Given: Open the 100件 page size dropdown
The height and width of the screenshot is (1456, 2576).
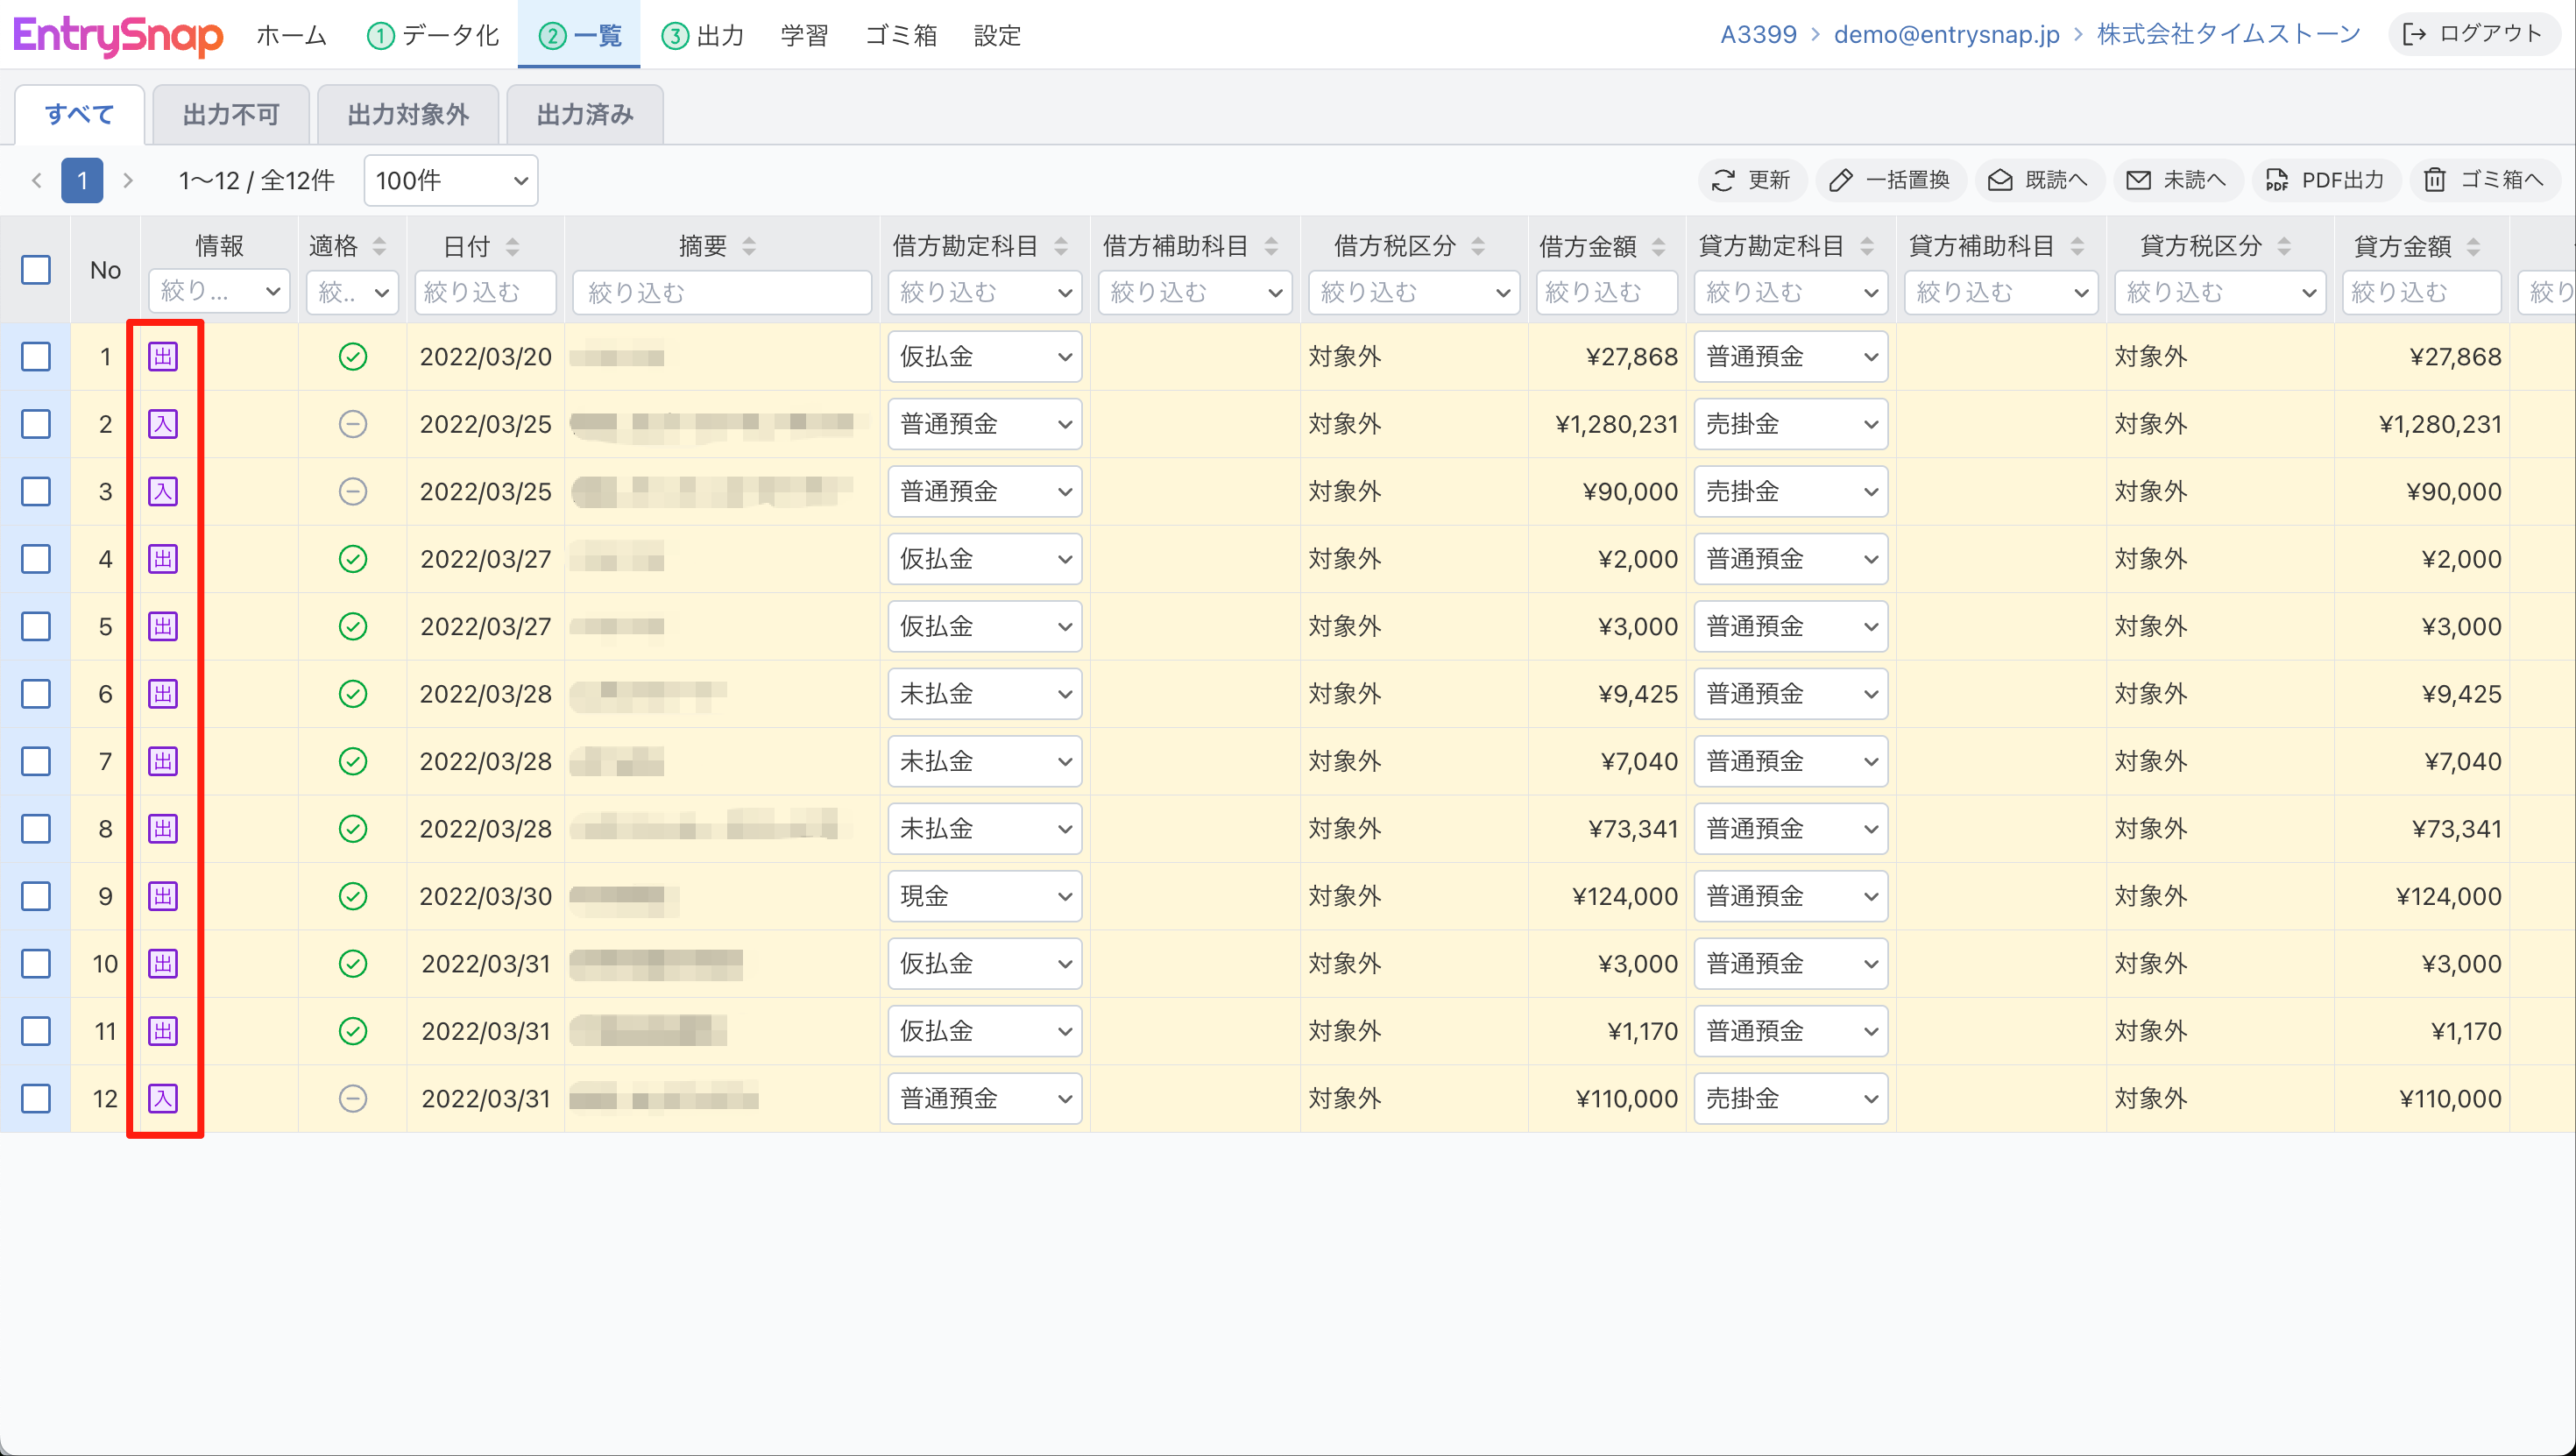Looking at the screenshot, I should (x=451, y=181).
